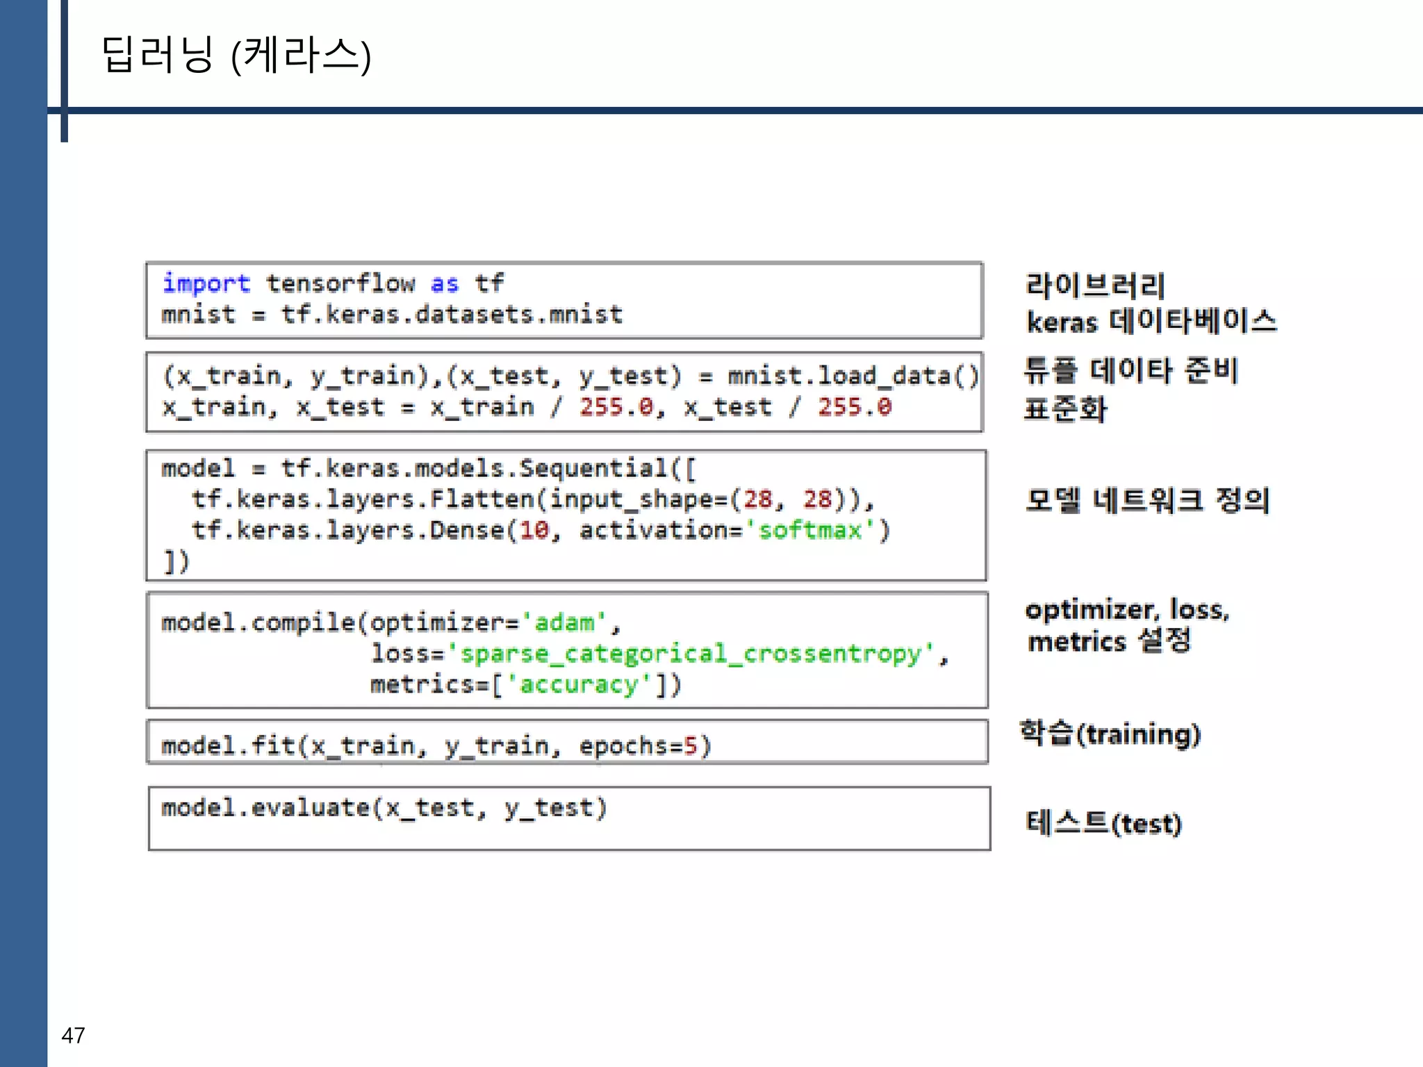Click 'mnist = tf.keras.datasets.mnist' code line
This screenshot has width=1423, height=1067.
click(392, 315)
